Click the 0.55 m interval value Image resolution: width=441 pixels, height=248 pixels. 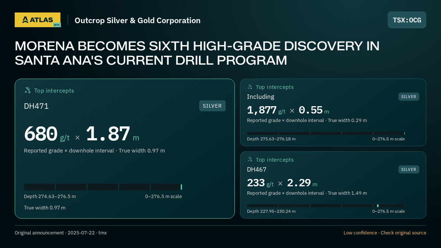314,110
